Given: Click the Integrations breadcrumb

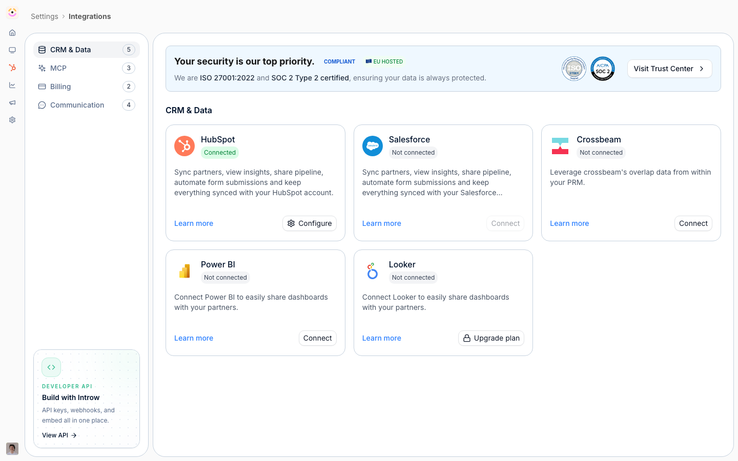Looking at the screenshot, I should (90, 16).
